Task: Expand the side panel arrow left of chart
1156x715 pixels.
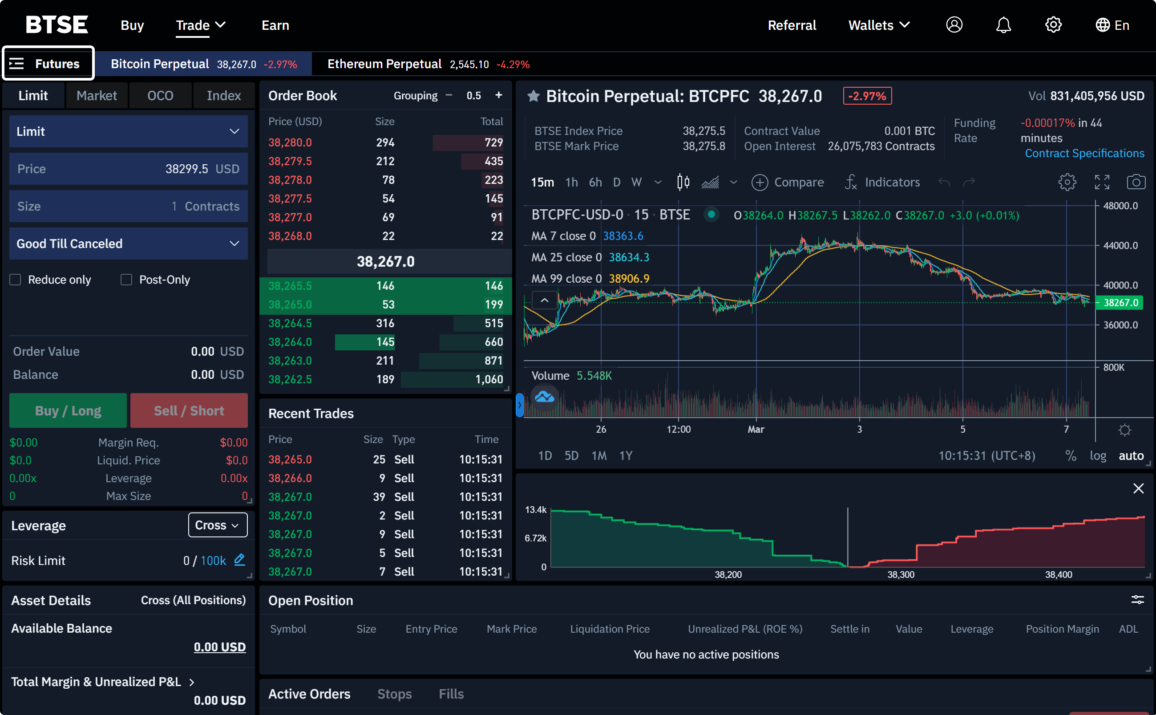Action: [519, 405]
